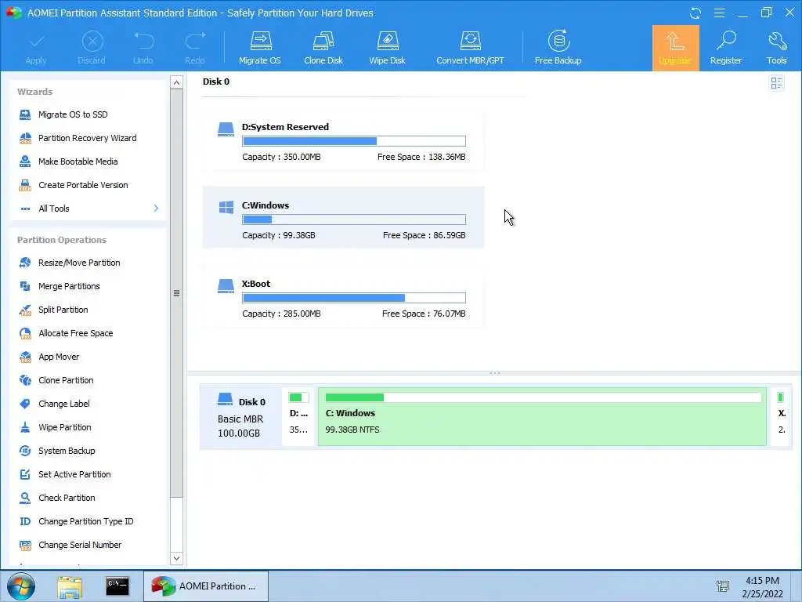This screenshot has width=802, height=602.
Task: Open Convert MBR/GPT tool
Action: pos(470,48)
